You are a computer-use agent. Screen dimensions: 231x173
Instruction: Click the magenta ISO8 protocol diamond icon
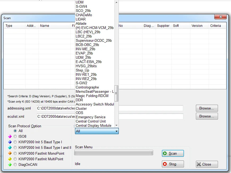pyautogui.click(x=10, y=136)
